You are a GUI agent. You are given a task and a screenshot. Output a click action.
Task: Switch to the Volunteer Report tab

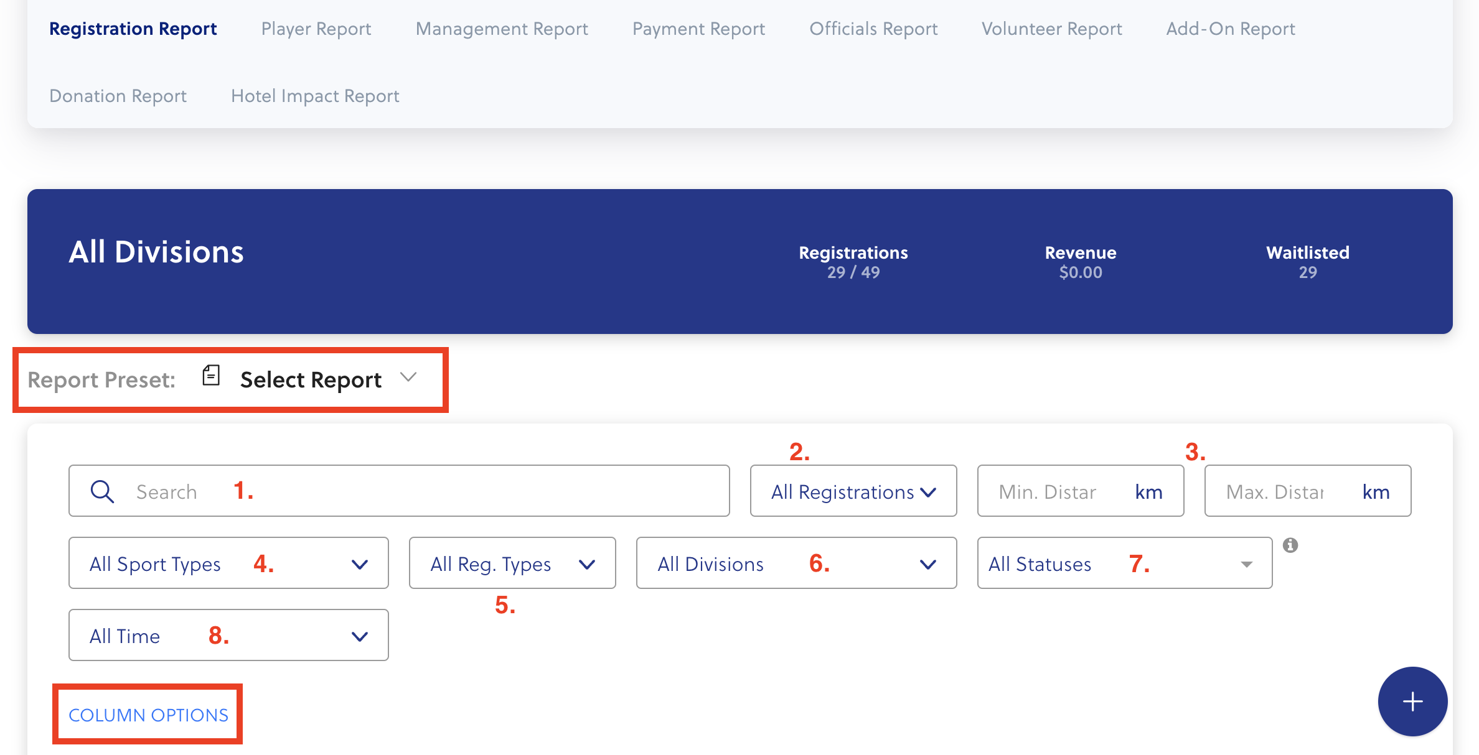[x=1051, y=29]
